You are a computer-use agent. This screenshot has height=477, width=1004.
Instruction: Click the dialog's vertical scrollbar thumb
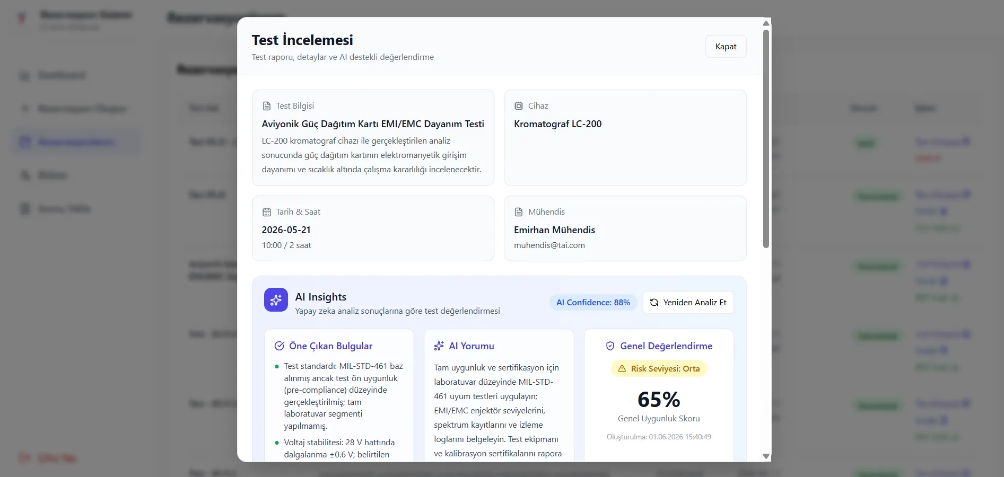click(766, 139)
